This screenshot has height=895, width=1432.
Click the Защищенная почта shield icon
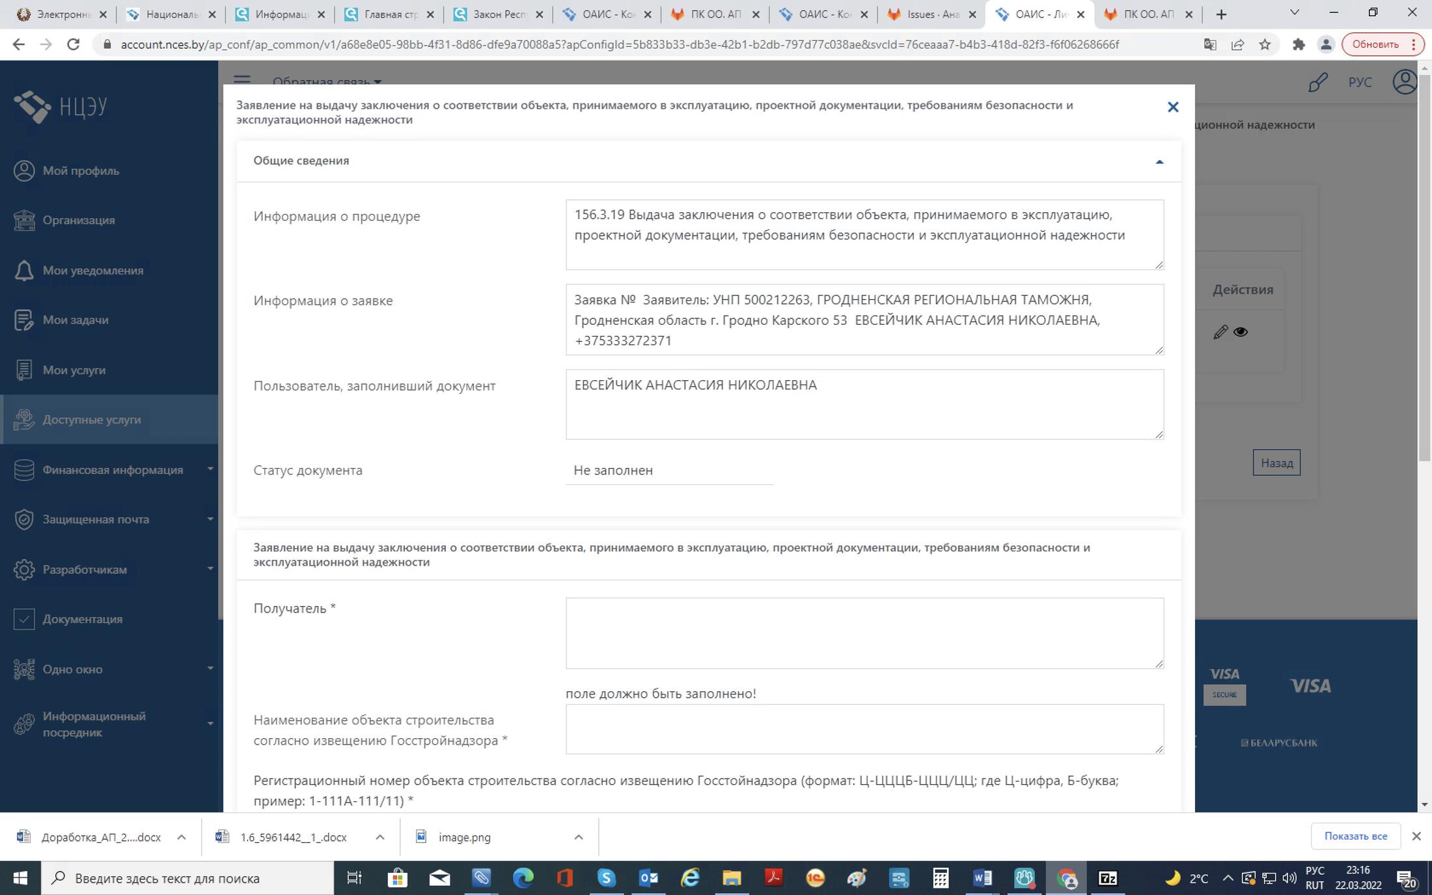[x=24, y=519]
